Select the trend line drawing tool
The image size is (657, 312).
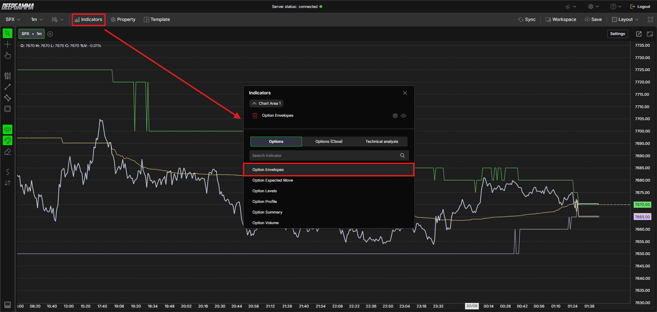tap(8, 87)
